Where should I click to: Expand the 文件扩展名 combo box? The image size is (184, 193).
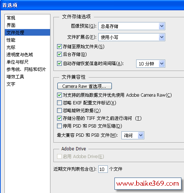[x=162, y=37]
